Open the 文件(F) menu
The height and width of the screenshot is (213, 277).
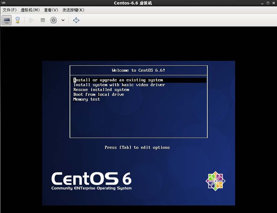(x=10, y=10)
